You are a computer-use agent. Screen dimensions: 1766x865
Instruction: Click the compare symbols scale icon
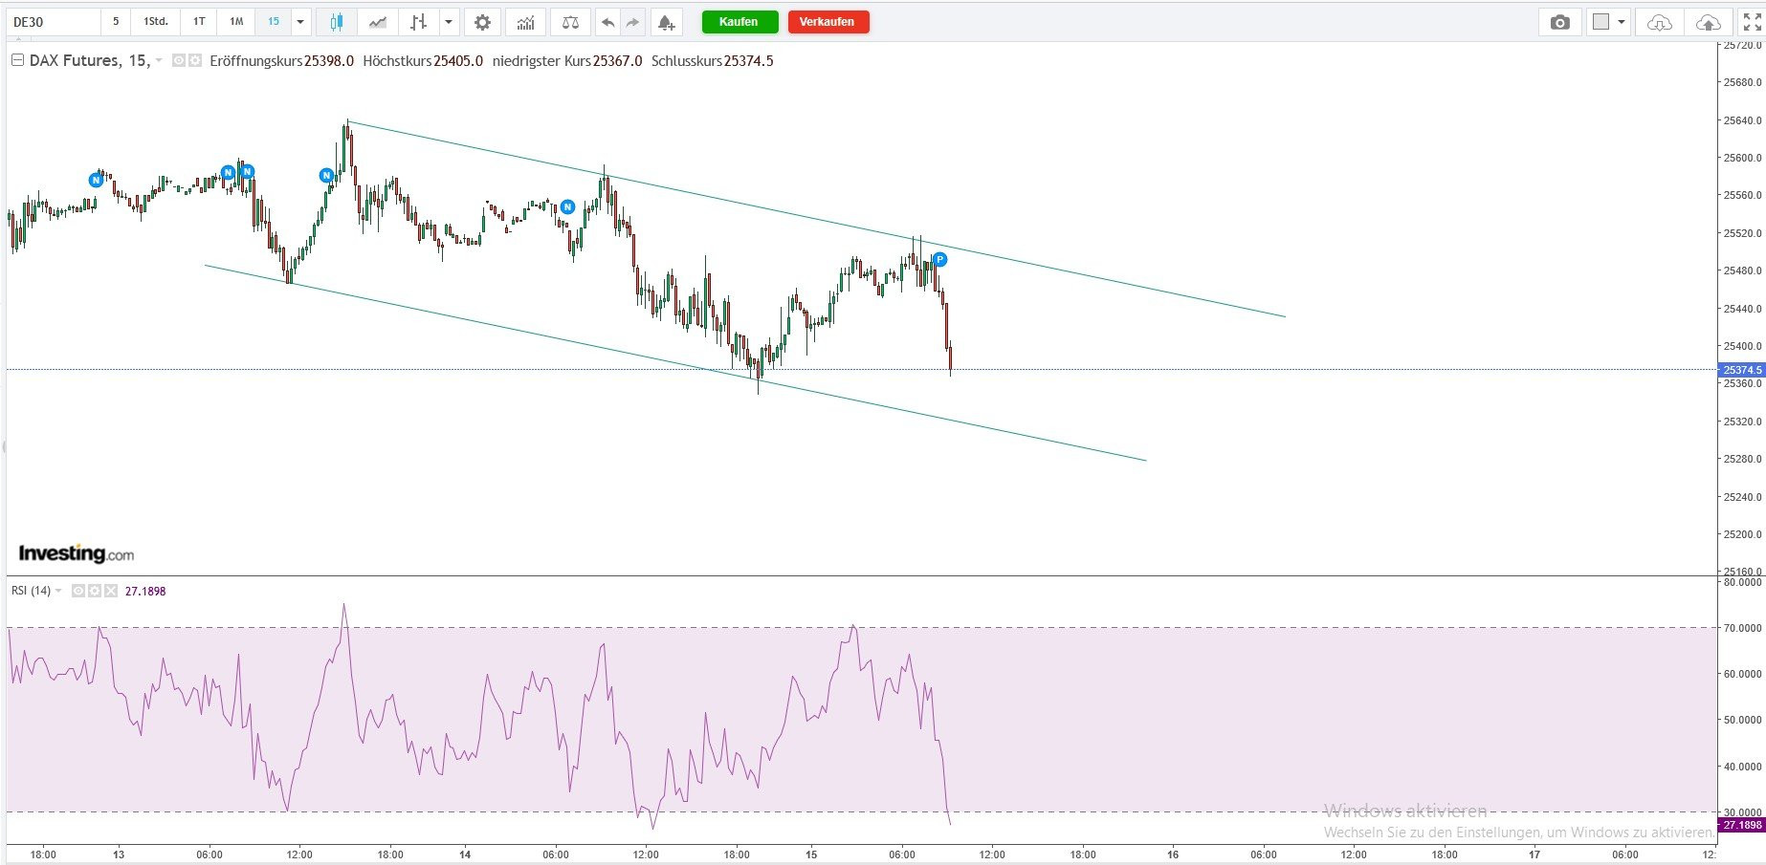click(x=570, y=22)
